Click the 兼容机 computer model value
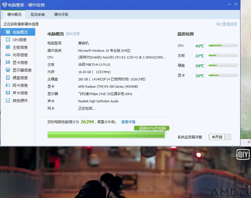 pyautogui.click(x=83, y=43)
